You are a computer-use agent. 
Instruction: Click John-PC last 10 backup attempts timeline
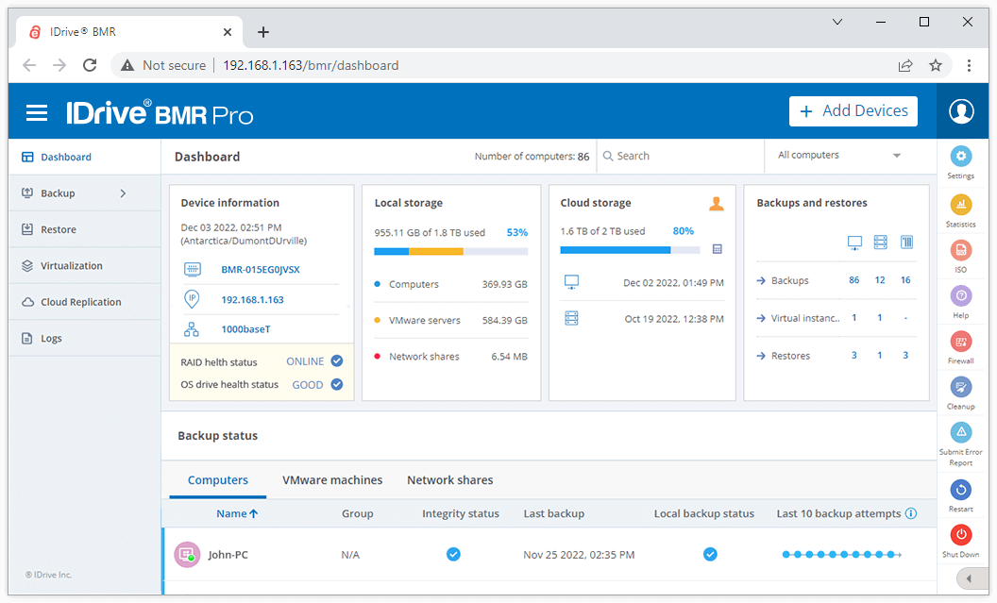coord(842,555)
